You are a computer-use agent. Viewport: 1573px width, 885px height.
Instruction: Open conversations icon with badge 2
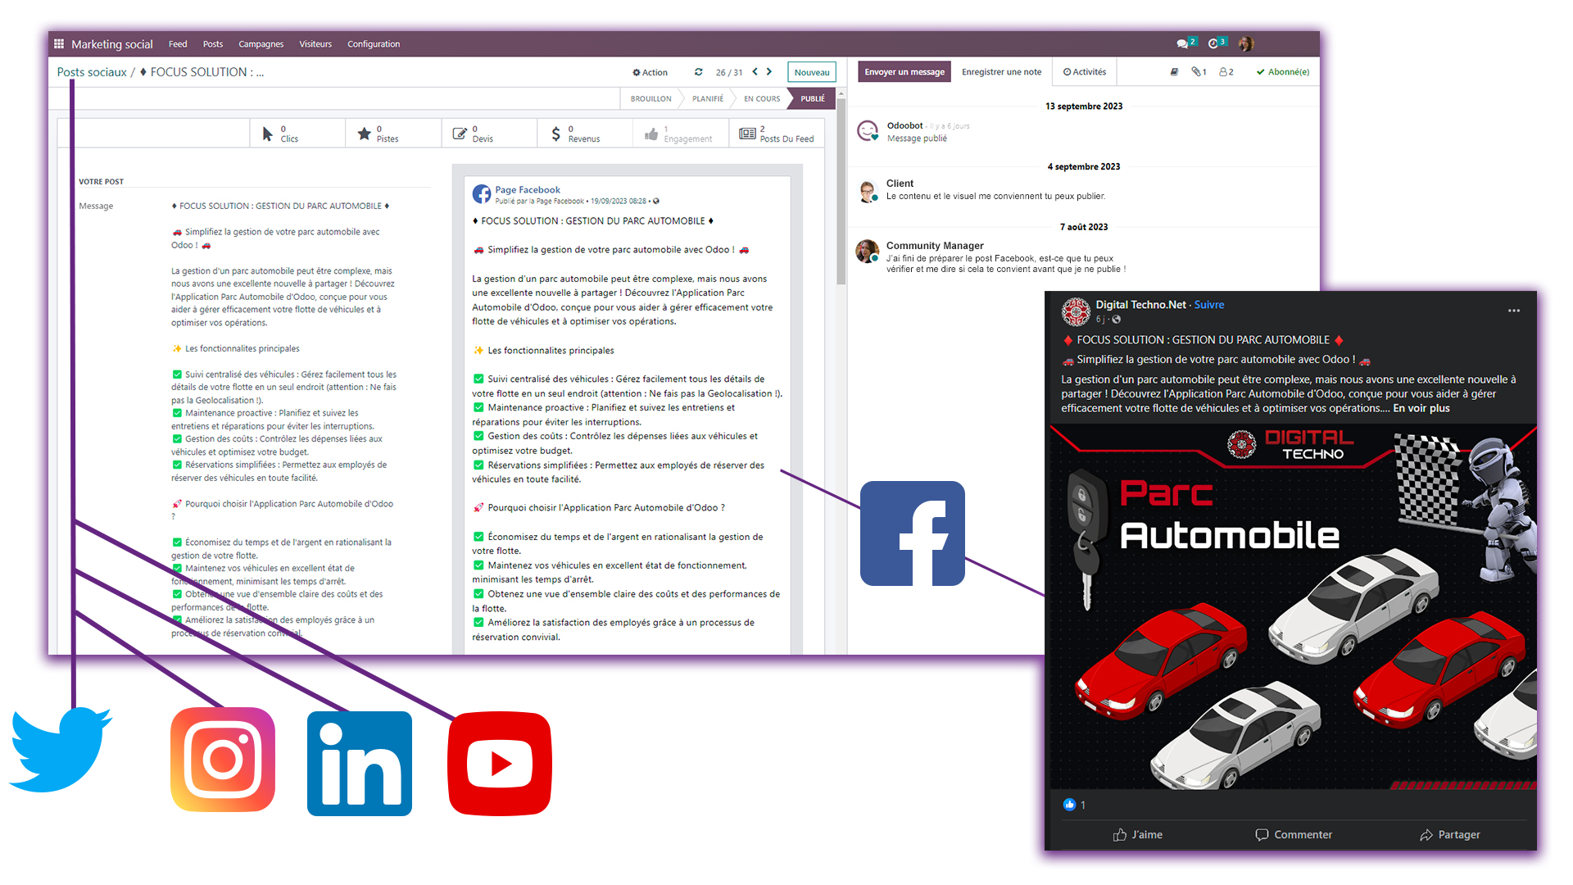[1185, 43]
